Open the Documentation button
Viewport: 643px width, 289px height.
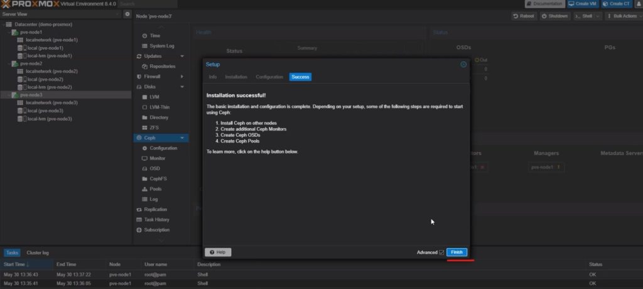pyautogui.click(x=544, y=4)
